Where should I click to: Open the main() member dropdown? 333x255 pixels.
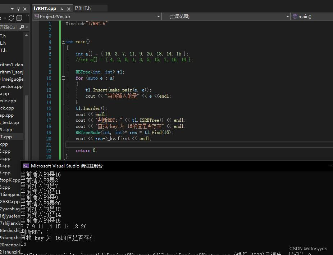[312, 16]
